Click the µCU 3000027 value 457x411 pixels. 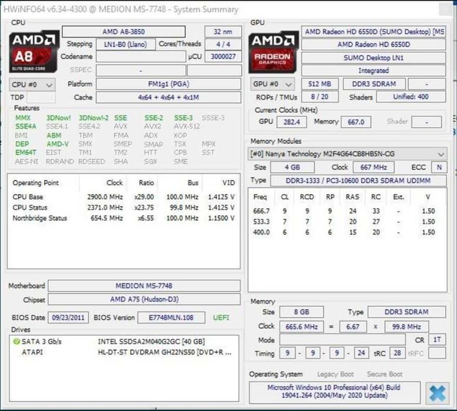[223, 56]
